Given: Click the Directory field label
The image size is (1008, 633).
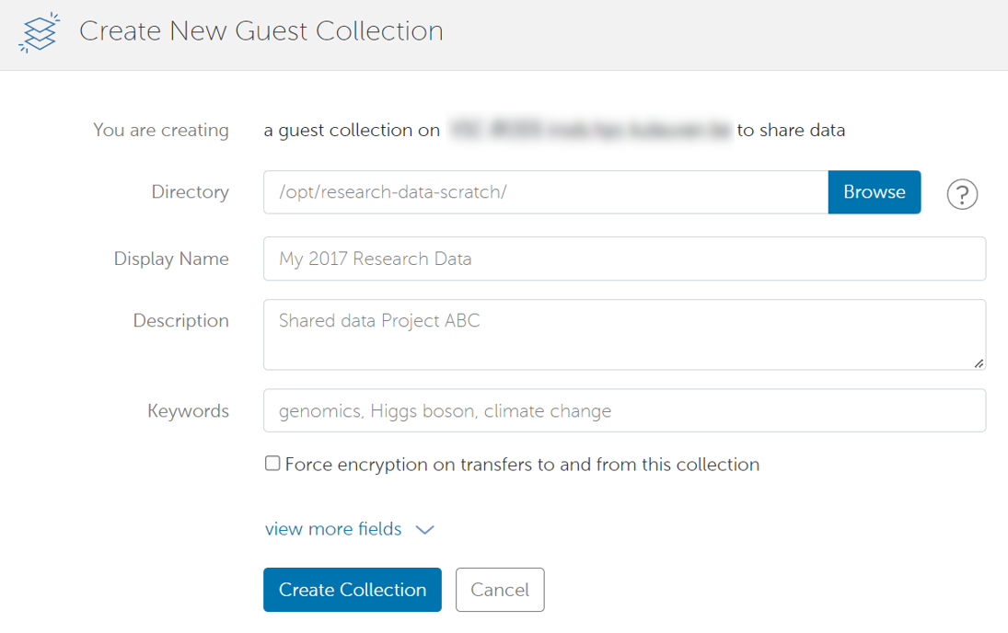Looking at the screenshot, I should (x=191, y=192).
